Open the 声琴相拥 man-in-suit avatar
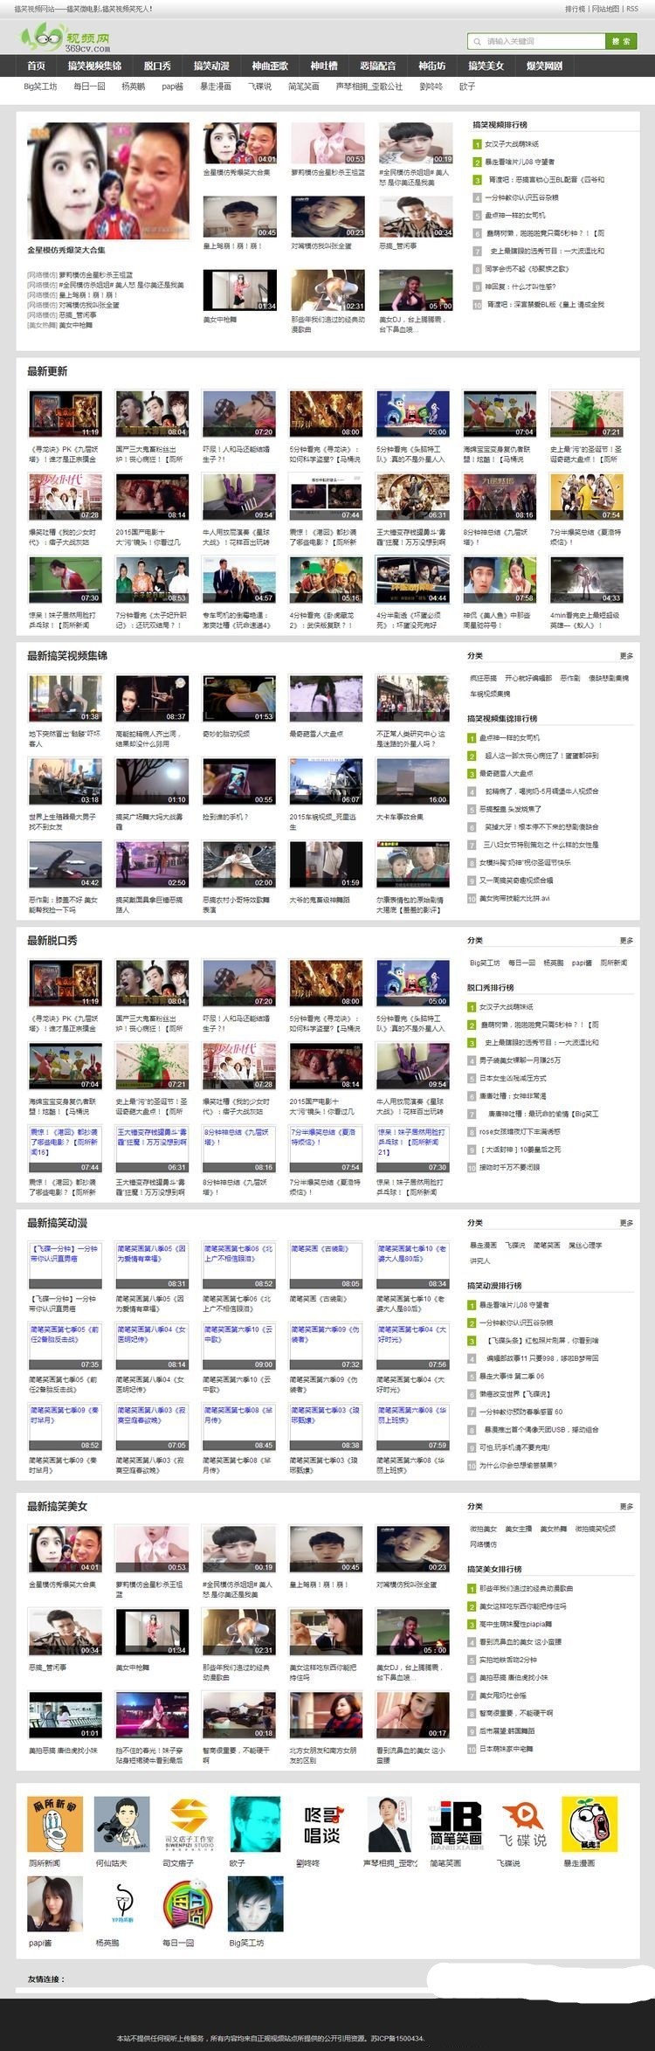The height and width of the screenshot is (2051, 655). coord(390,1826)
